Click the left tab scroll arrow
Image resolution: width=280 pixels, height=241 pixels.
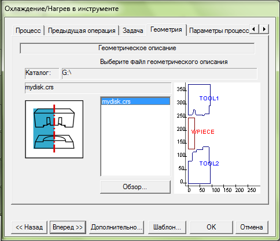click(x=254, y=29)
